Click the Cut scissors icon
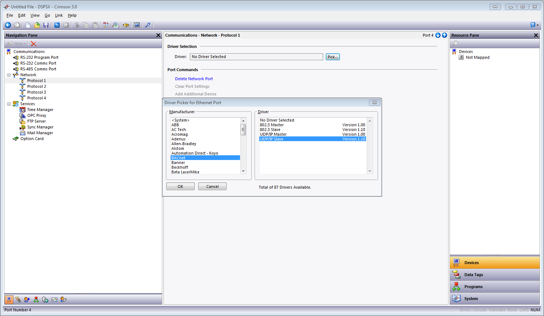 tap(77, 25)
